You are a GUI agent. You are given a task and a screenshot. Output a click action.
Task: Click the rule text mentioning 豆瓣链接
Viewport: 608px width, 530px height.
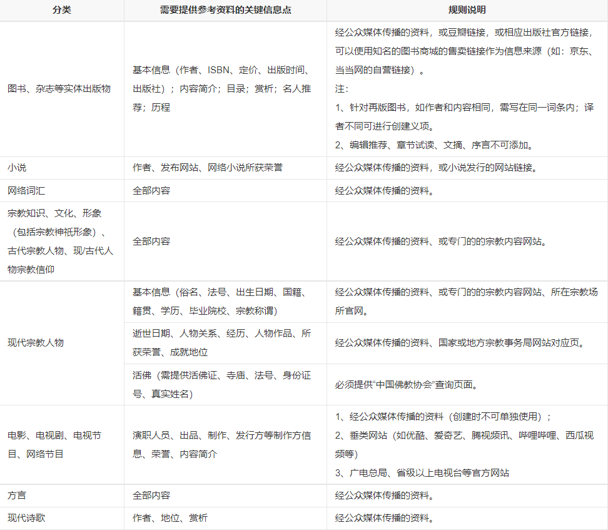click(465, 51)
